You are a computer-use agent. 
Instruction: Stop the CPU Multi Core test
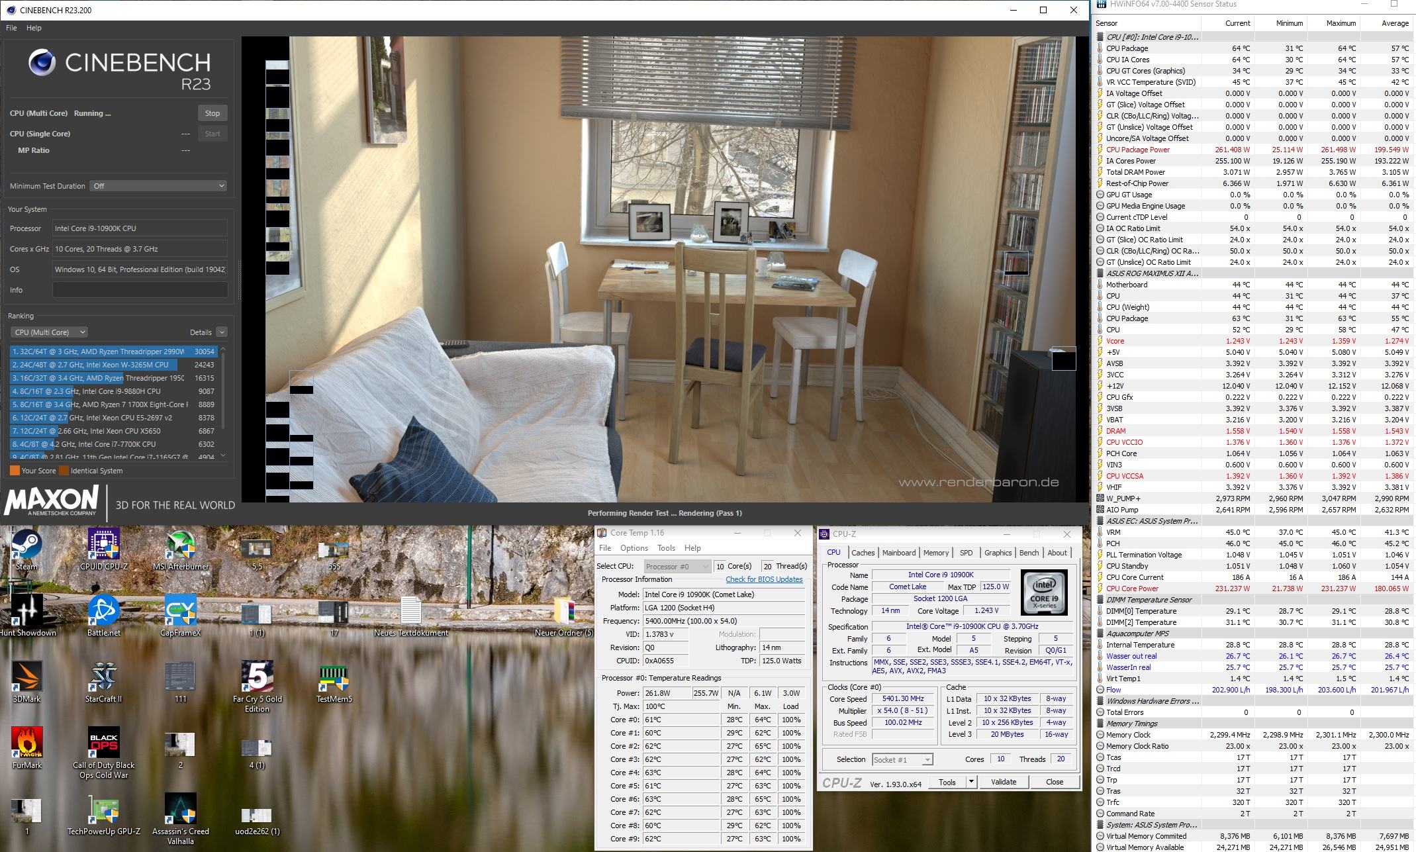[x=212, y=113]
